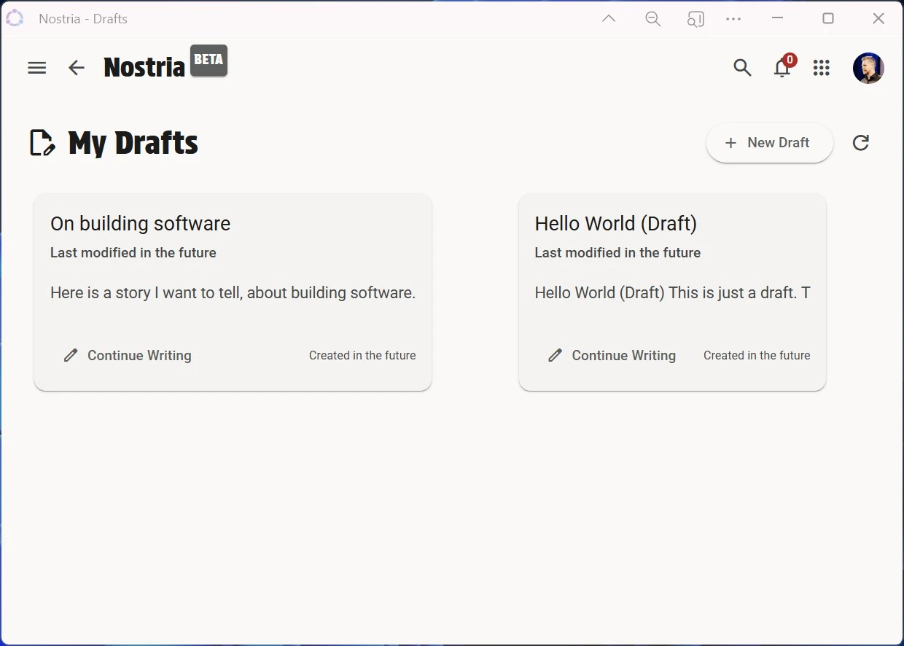This screenshot has height=646, width=904.
Task: Open the 'On building software' draft title
Action: (x=140, y=224)
